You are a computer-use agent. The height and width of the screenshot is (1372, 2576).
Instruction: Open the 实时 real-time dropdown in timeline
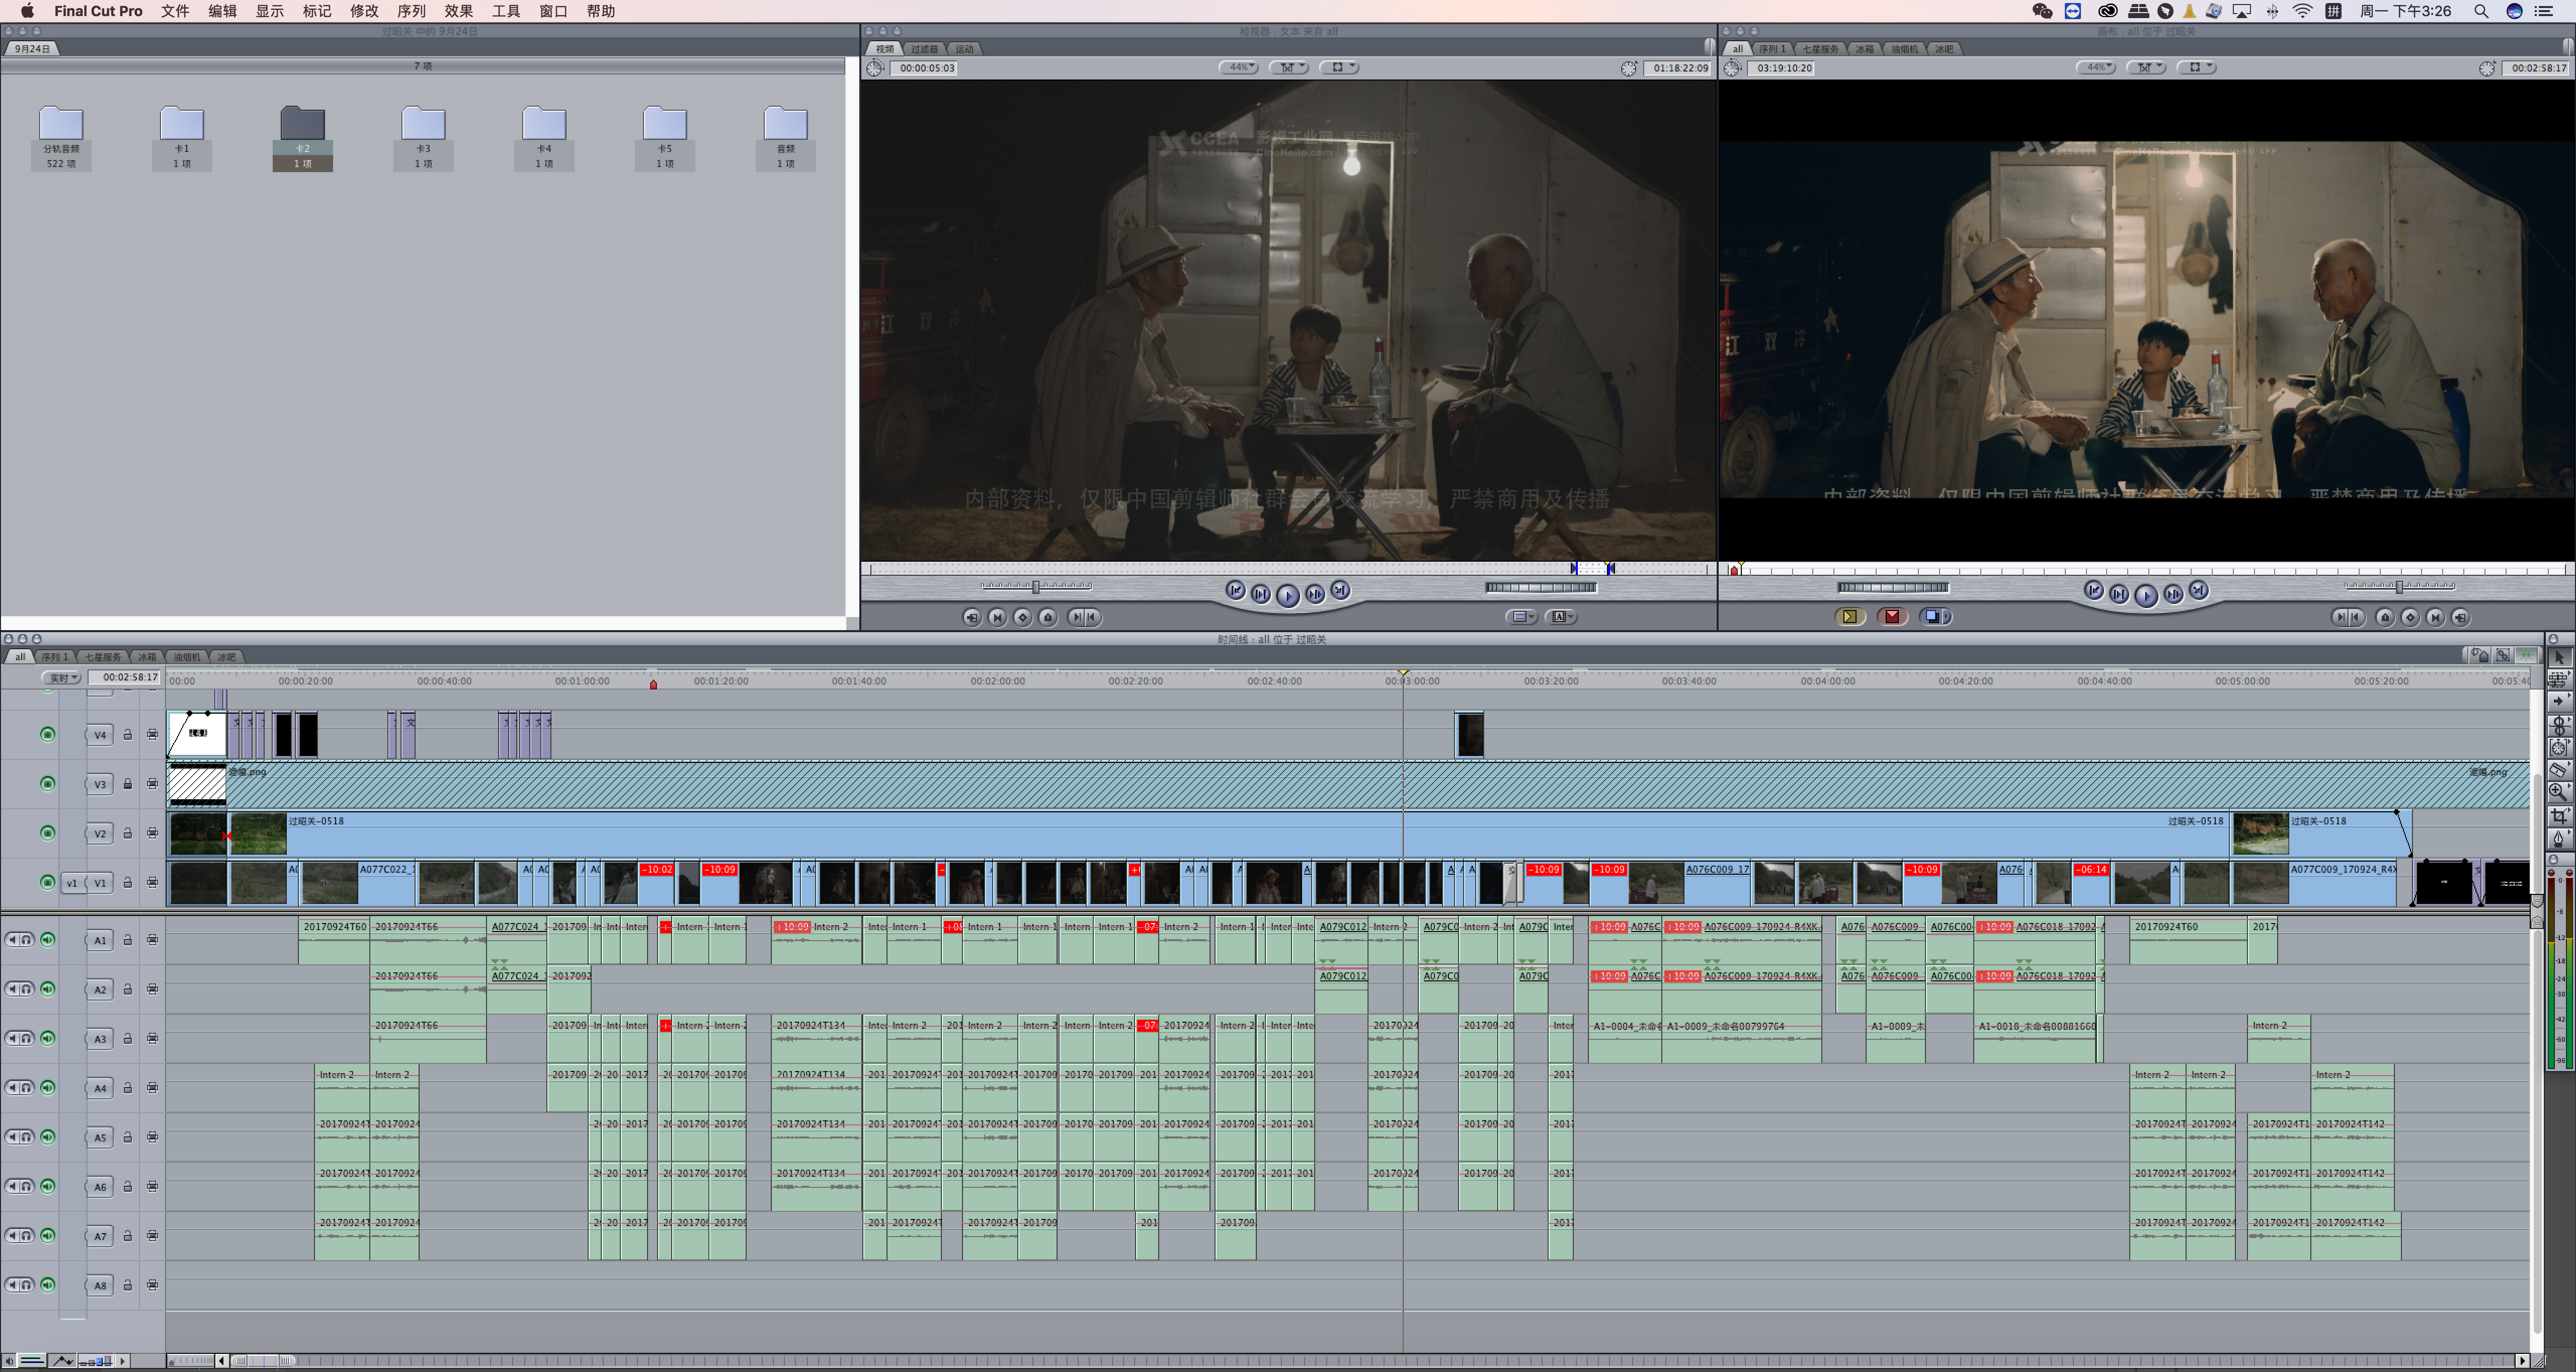click(x=62, y=678)
